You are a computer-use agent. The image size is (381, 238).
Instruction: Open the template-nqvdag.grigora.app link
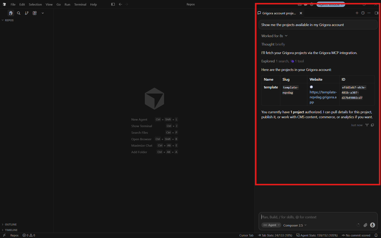point(323,97)
